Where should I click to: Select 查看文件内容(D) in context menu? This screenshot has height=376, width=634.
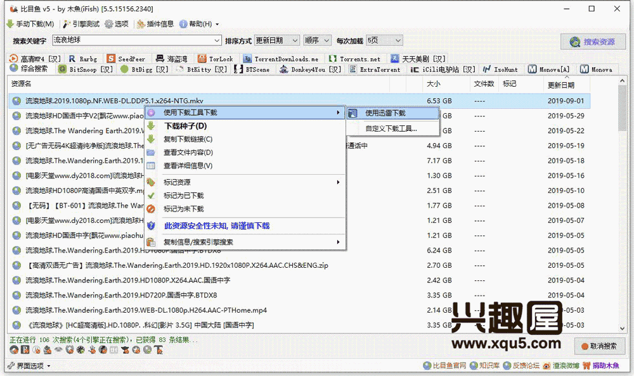[245, 153]
